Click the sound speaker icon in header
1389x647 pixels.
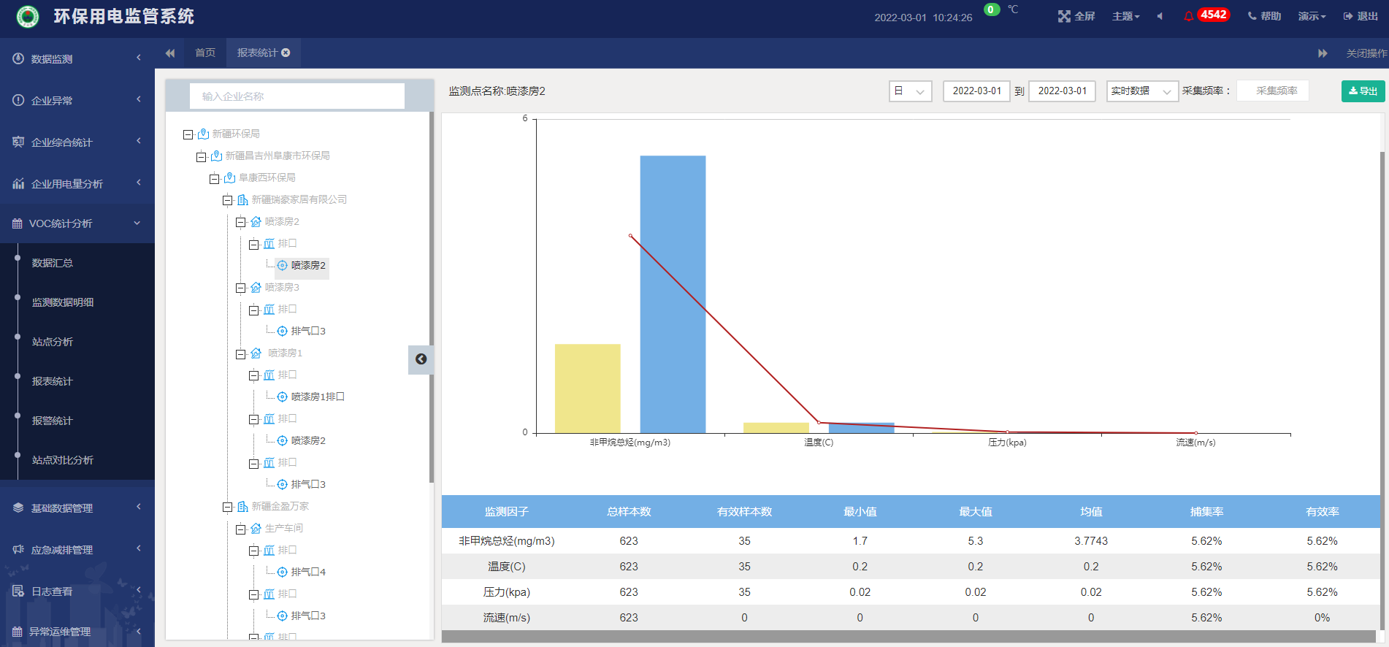tap(1160, 16)
